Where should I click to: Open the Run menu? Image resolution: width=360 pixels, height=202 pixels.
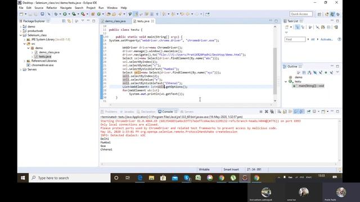click(x=101, y=8)
